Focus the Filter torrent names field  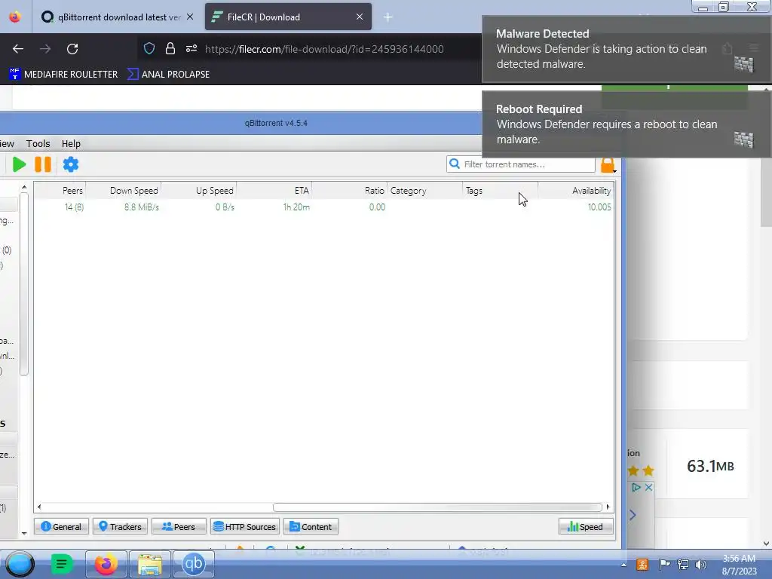click(521, 164)
